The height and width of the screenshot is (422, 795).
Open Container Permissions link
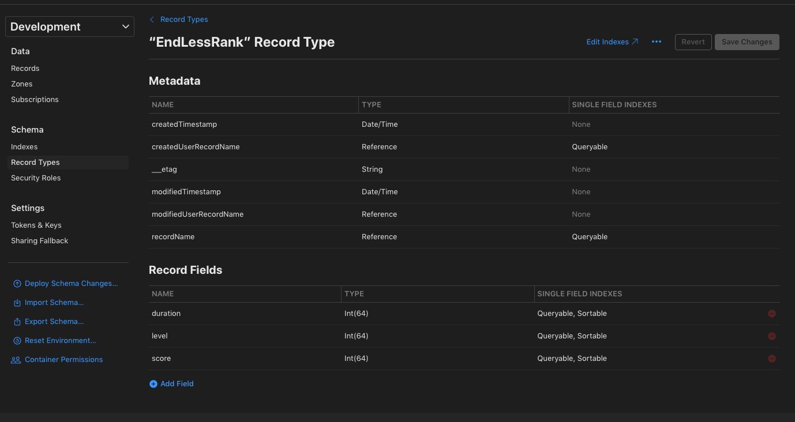[64, 360]
